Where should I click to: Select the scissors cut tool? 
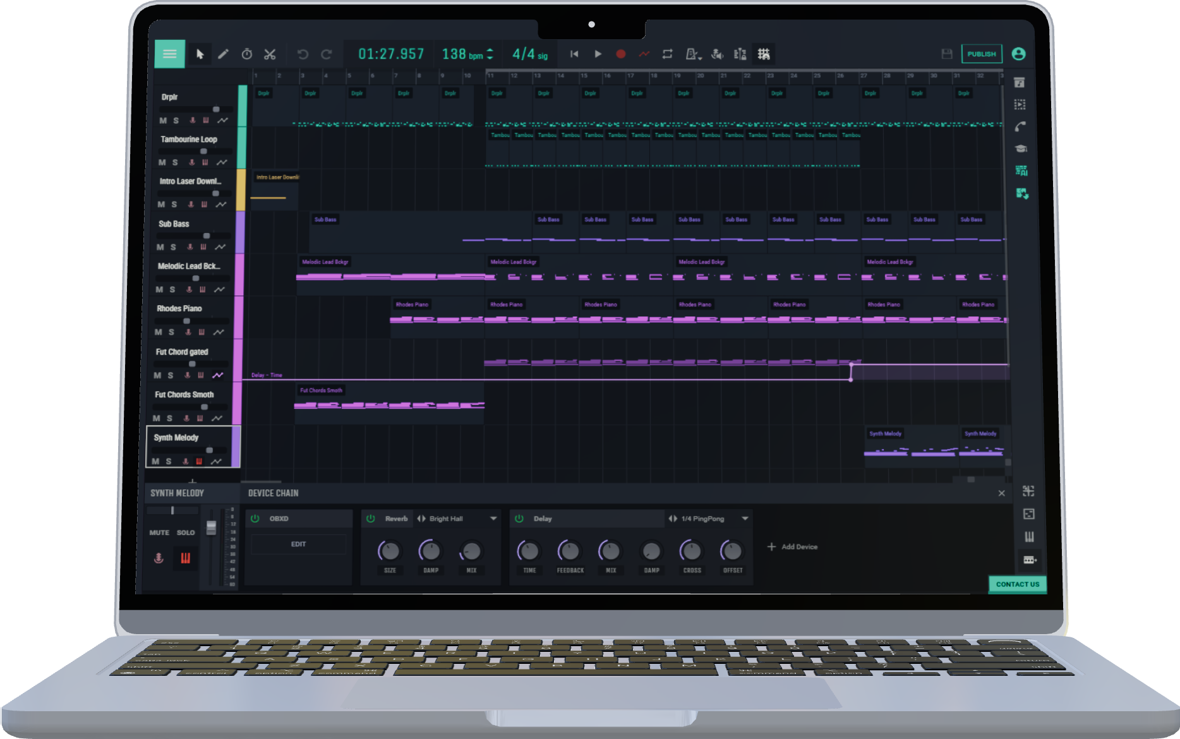coord(270,54)
